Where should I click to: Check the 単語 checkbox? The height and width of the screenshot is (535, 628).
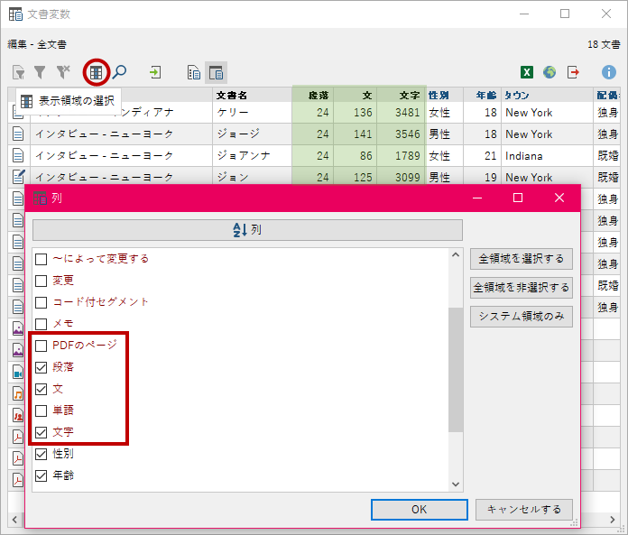[41, 410]
